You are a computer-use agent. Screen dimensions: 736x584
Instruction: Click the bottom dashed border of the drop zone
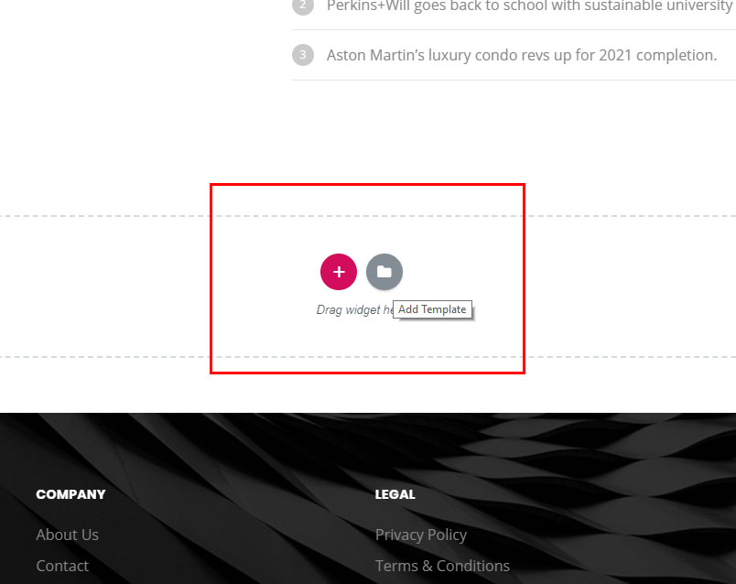(368, 357)
